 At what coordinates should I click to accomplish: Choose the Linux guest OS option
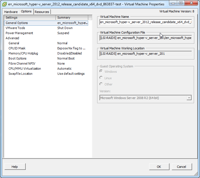[x=101, y=78]
